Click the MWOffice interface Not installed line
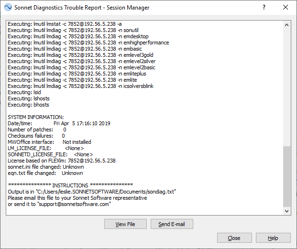 49,142
